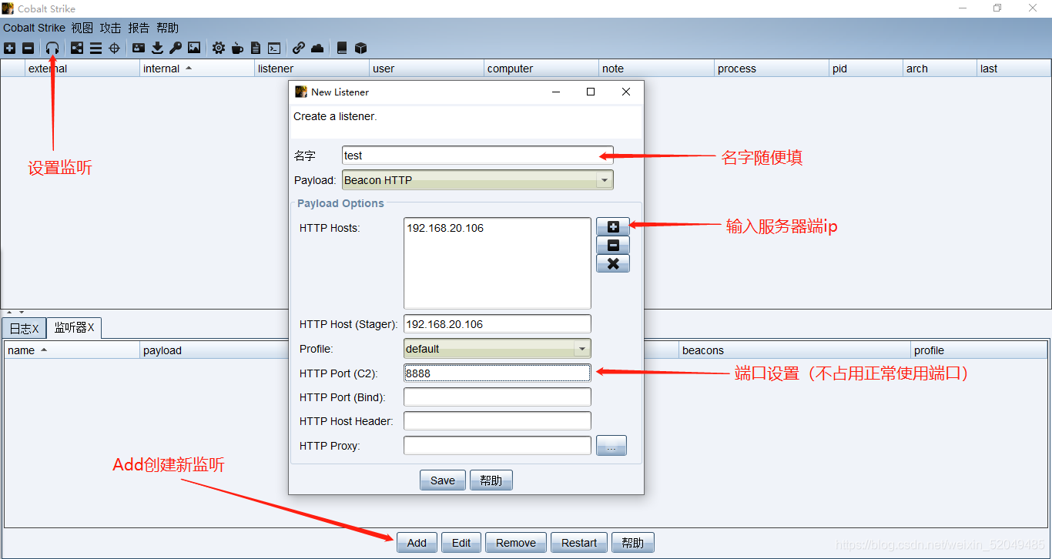
Task: Sort sessions by pid column header
Action: tap(866, 69)
